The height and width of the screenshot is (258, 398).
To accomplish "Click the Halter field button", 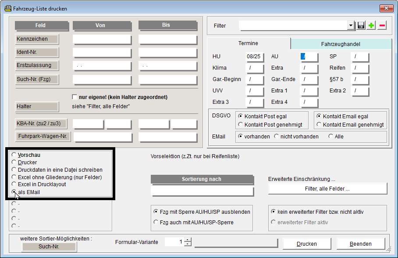I will coord(37,106).
